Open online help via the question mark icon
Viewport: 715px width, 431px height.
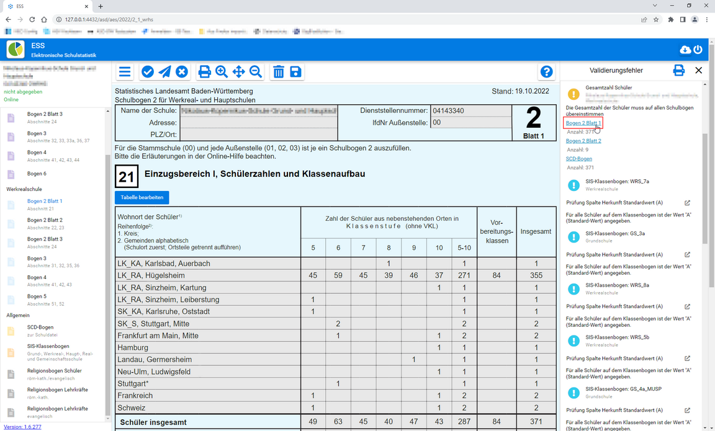click(x=547, y=71)
